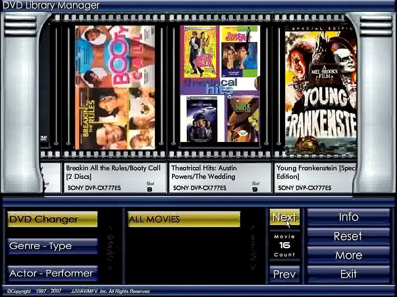Screen dimensions: 397x297
Task: Choose the ALL MOVIES filter
Action: 184,219
